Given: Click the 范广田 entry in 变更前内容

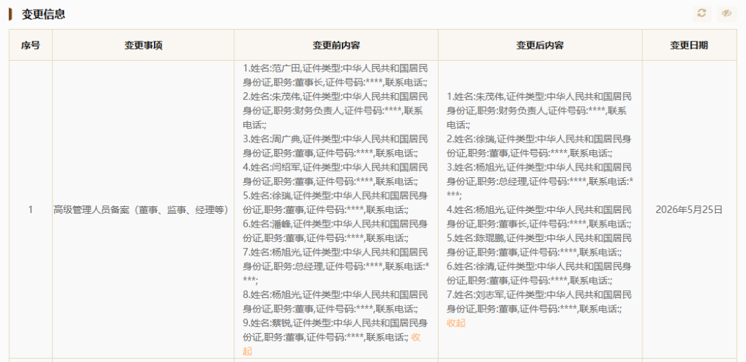Looking at the screenshot, I should [336, 75].
